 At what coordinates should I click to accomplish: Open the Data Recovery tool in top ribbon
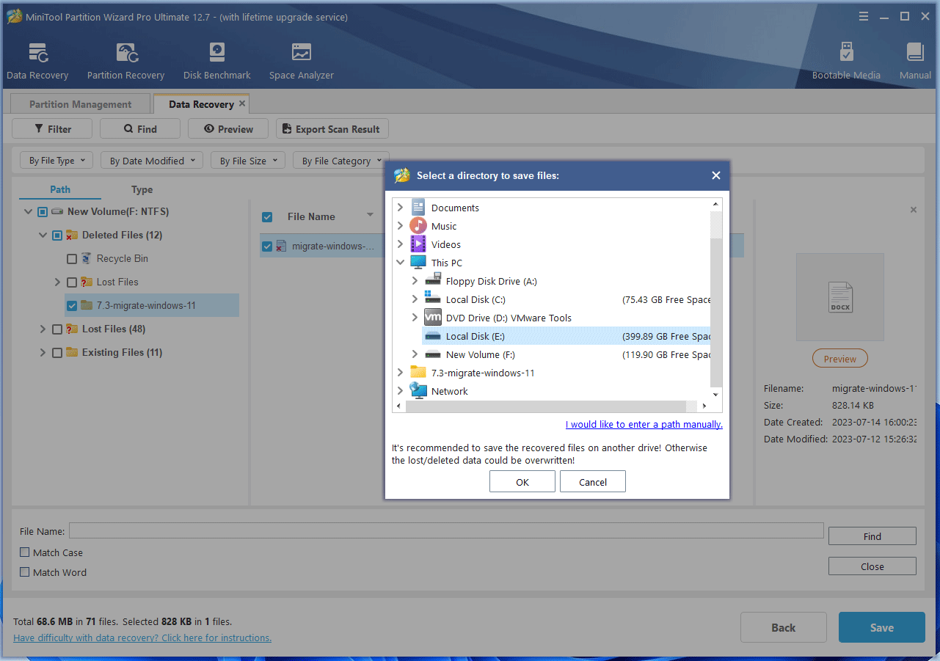pyautogui.click(x=37, y=61)
